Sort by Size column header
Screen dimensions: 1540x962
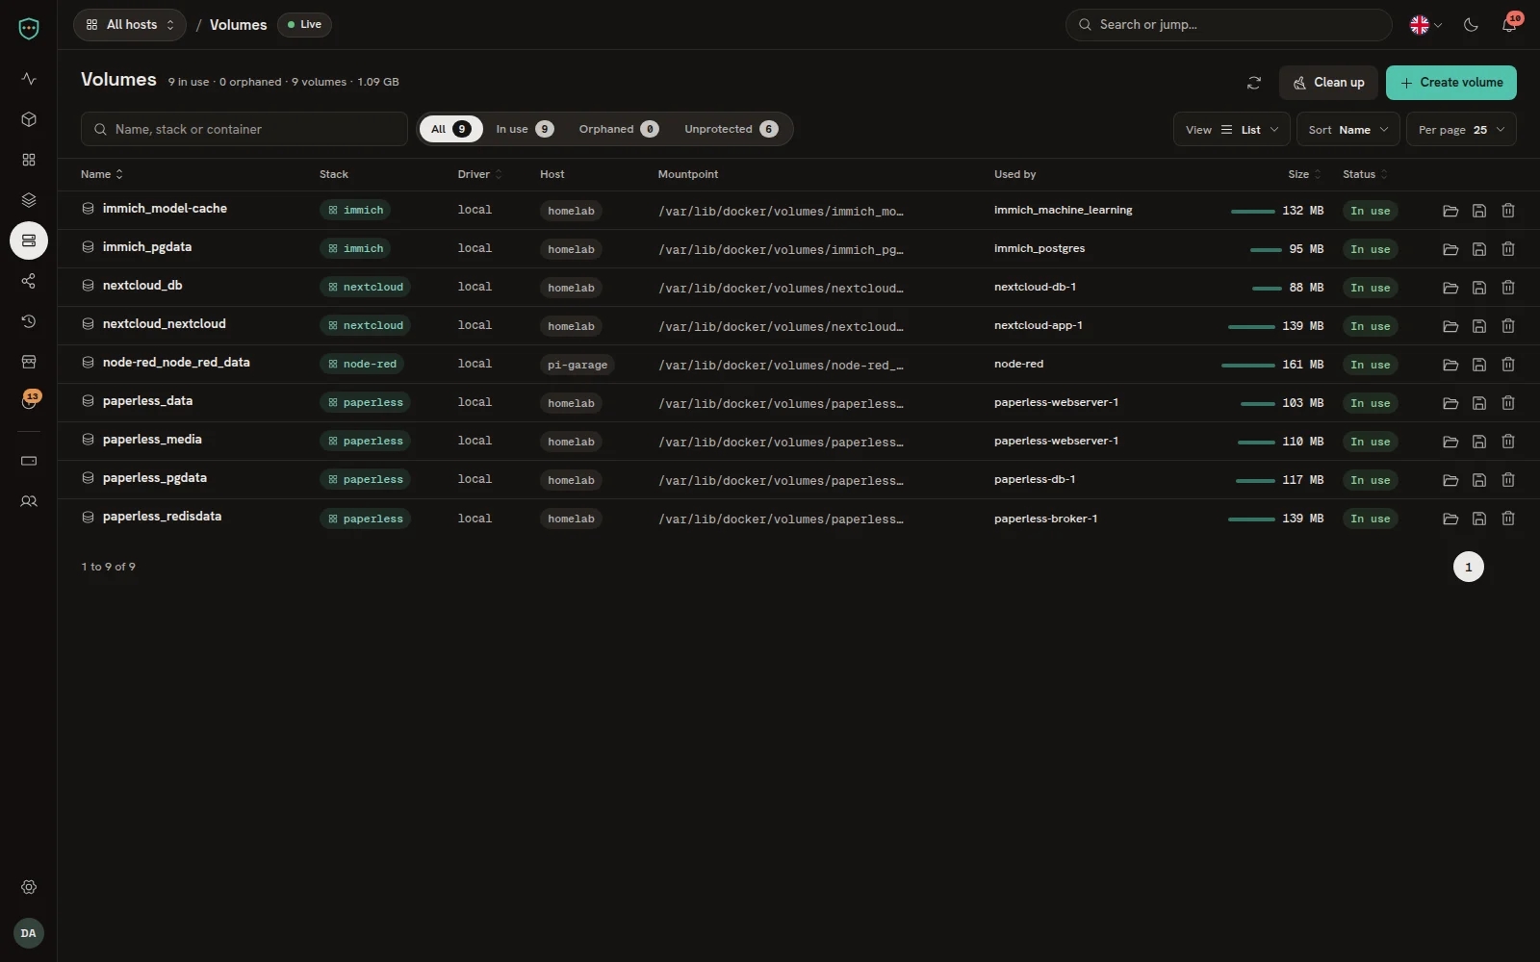1304,174
